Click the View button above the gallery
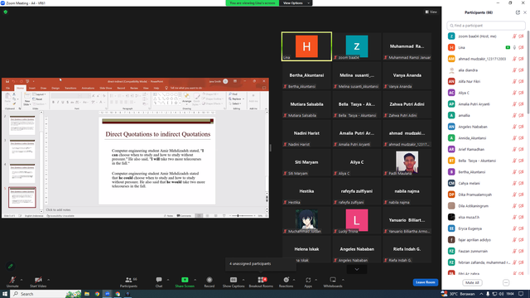530x298 pixels. click(x=431, y=12)
